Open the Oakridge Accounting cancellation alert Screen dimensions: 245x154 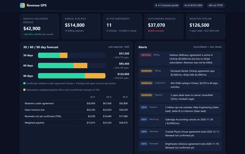[x=189, y=121]
